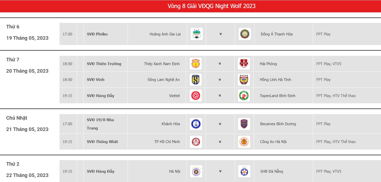This screenshot has width=381, height=182.
Task: Click the Đông Á Thanh Hóa club logo
Action: (245, 34)
